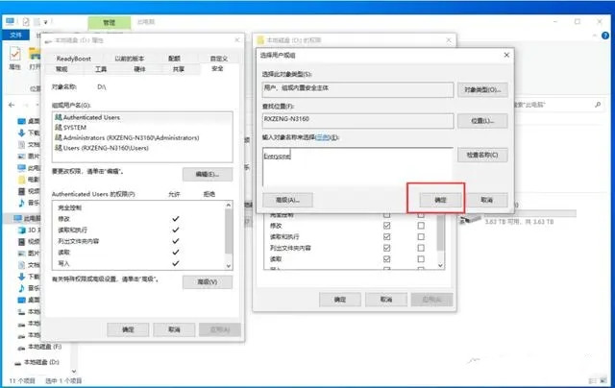Check Deny box for 修改 in permissions dialog
Screen dimensions: 615x388
(x=421, y=226)
